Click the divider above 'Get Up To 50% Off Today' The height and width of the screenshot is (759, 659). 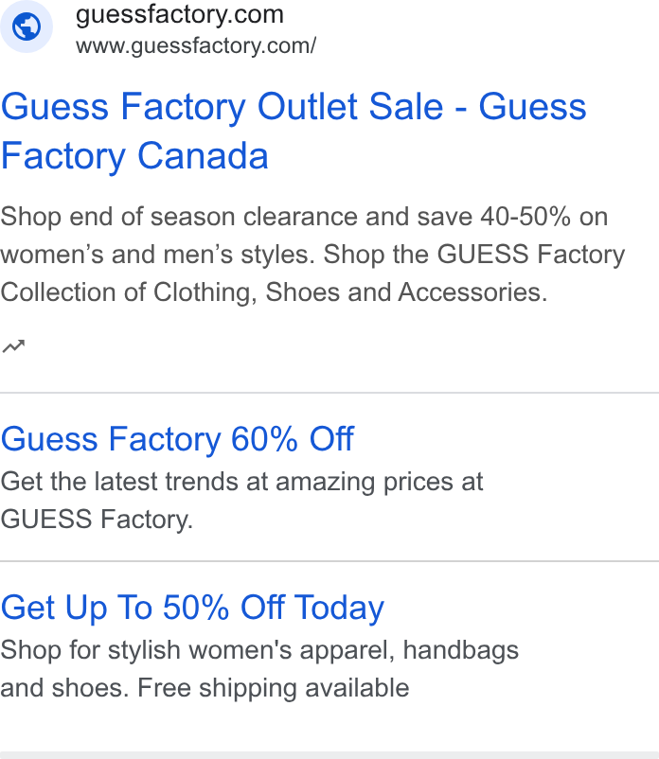[329, 561]
